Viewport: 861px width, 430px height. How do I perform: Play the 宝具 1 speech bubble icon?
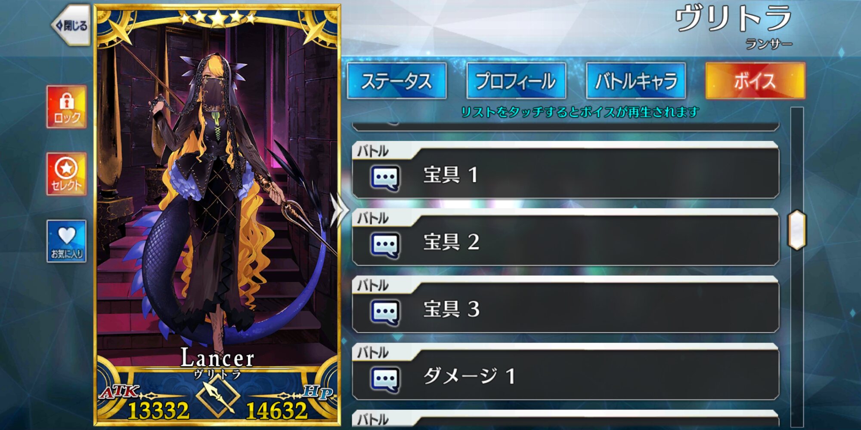pyautogui.click(x=385, y=178)
